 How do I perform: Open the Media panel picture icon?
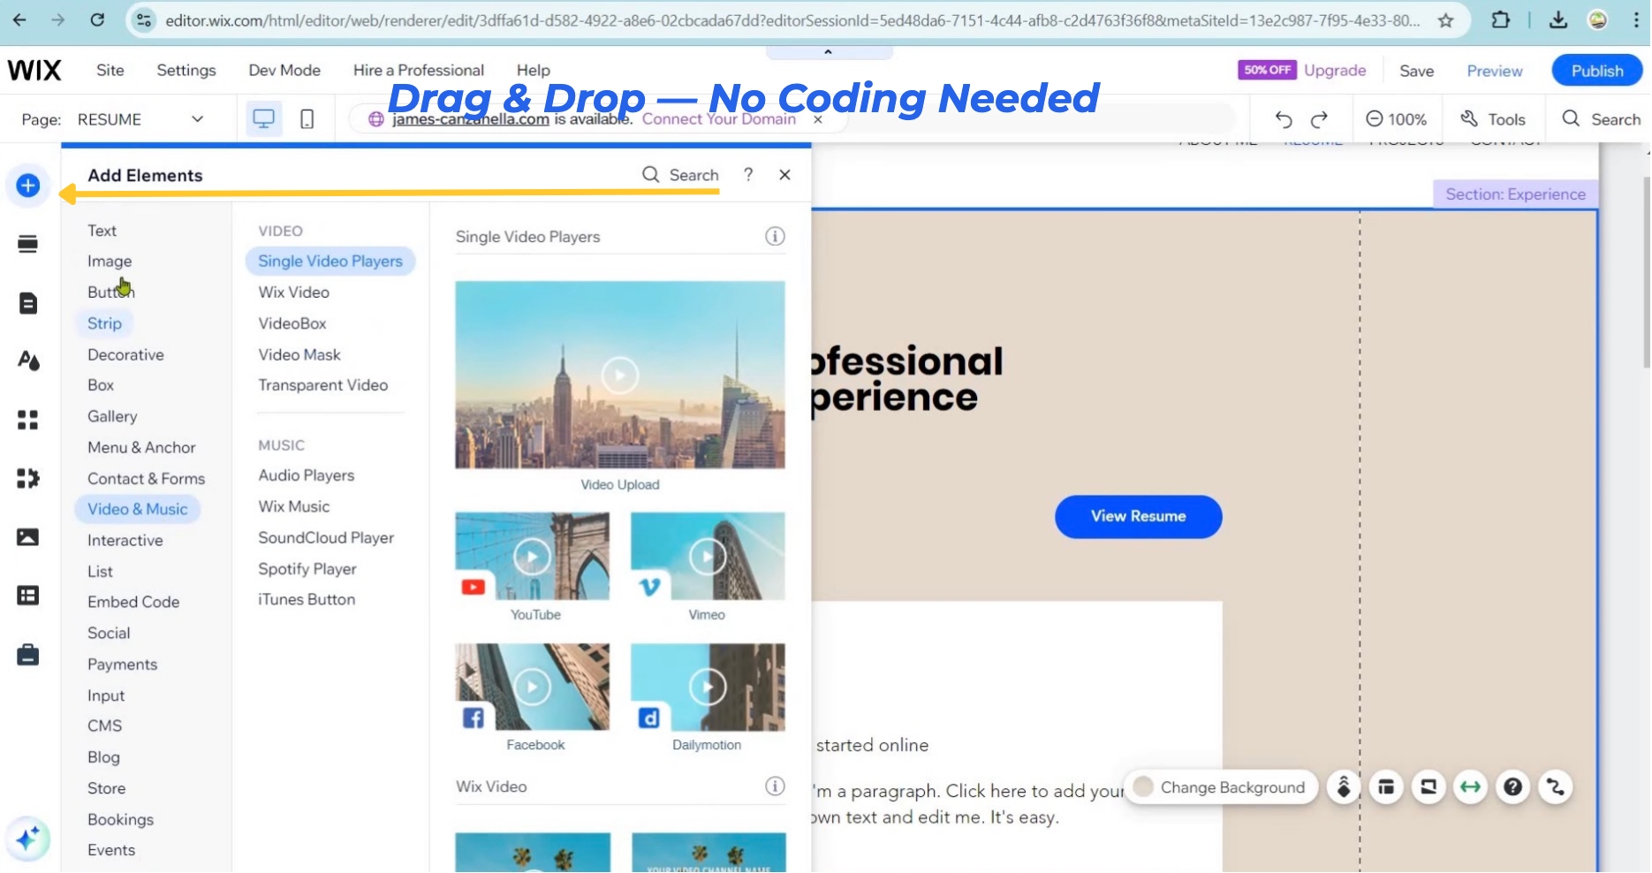[x=27, y=536]
